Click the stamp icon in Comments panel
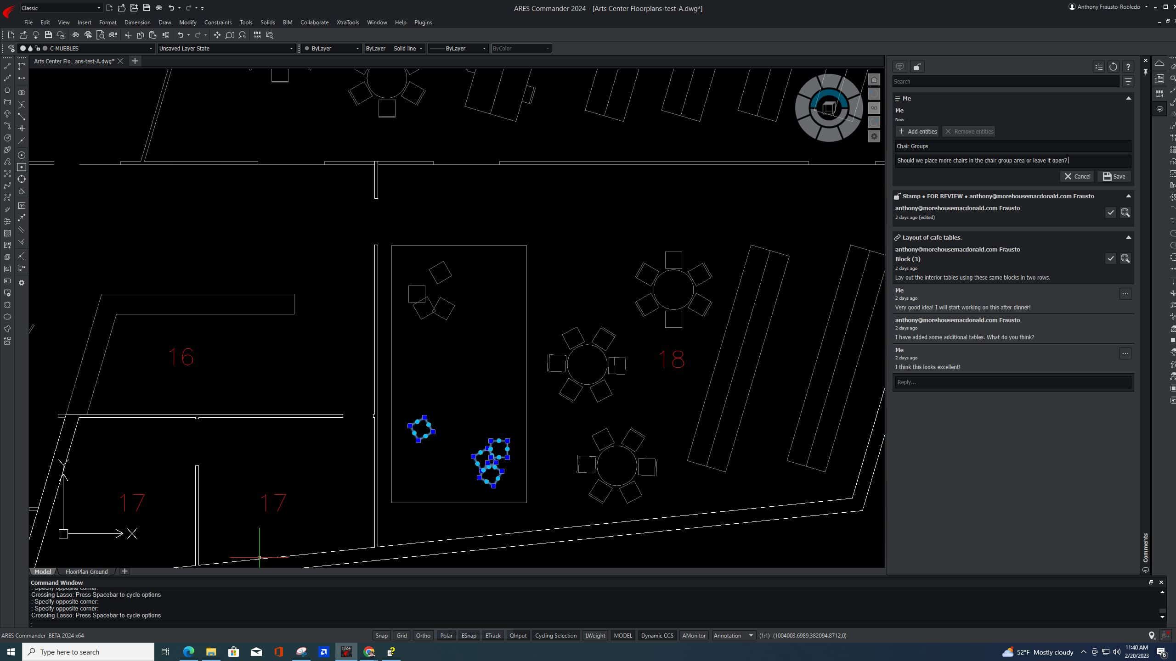Viewport: 1176px width, 661px height. (x=917, y=67)
